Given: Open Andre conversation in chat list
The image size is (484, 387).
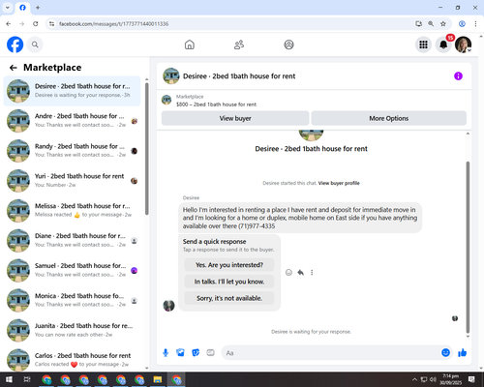Looking at the screenshot, I should tap(72, 121).
